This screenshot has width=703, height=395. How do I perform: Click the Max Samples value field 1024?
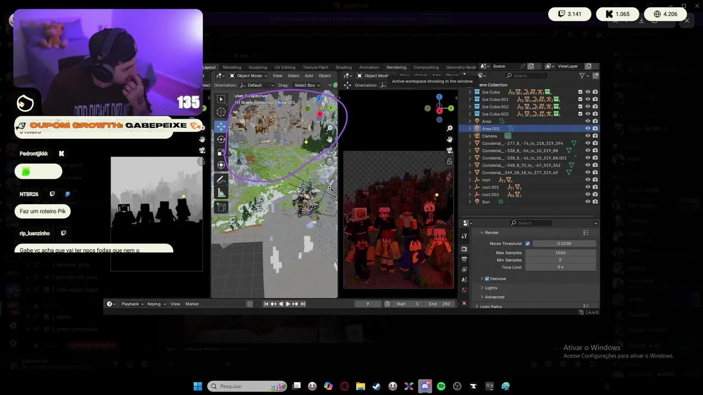pyautogui.click(x=560, y=253)
